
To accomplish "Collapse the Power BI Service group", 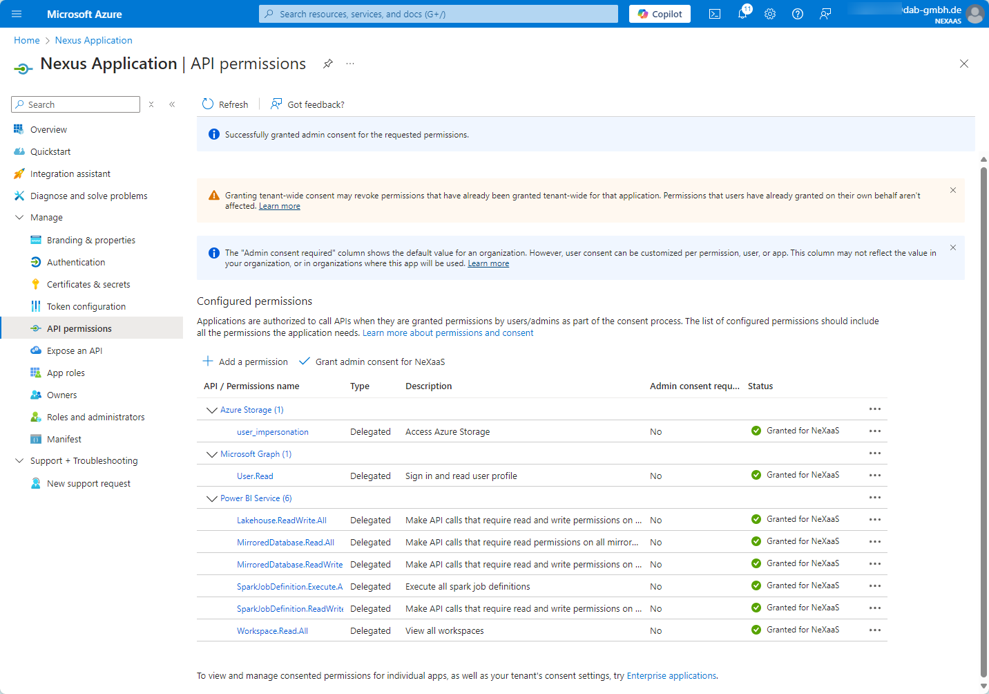I will click(x=212, y=498).
